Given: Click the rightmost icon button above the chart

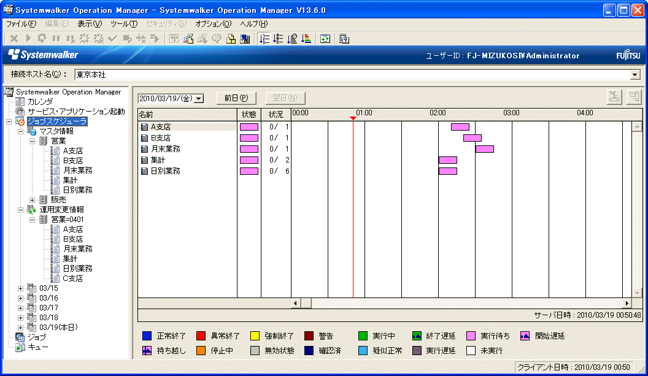Looking at the screenshot, I should pyautogui.click(x=633, y=98).
